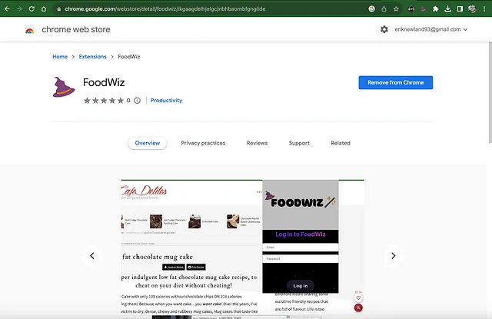Reload the current page
The image size is (492, 319).
[x=32, y=8]
